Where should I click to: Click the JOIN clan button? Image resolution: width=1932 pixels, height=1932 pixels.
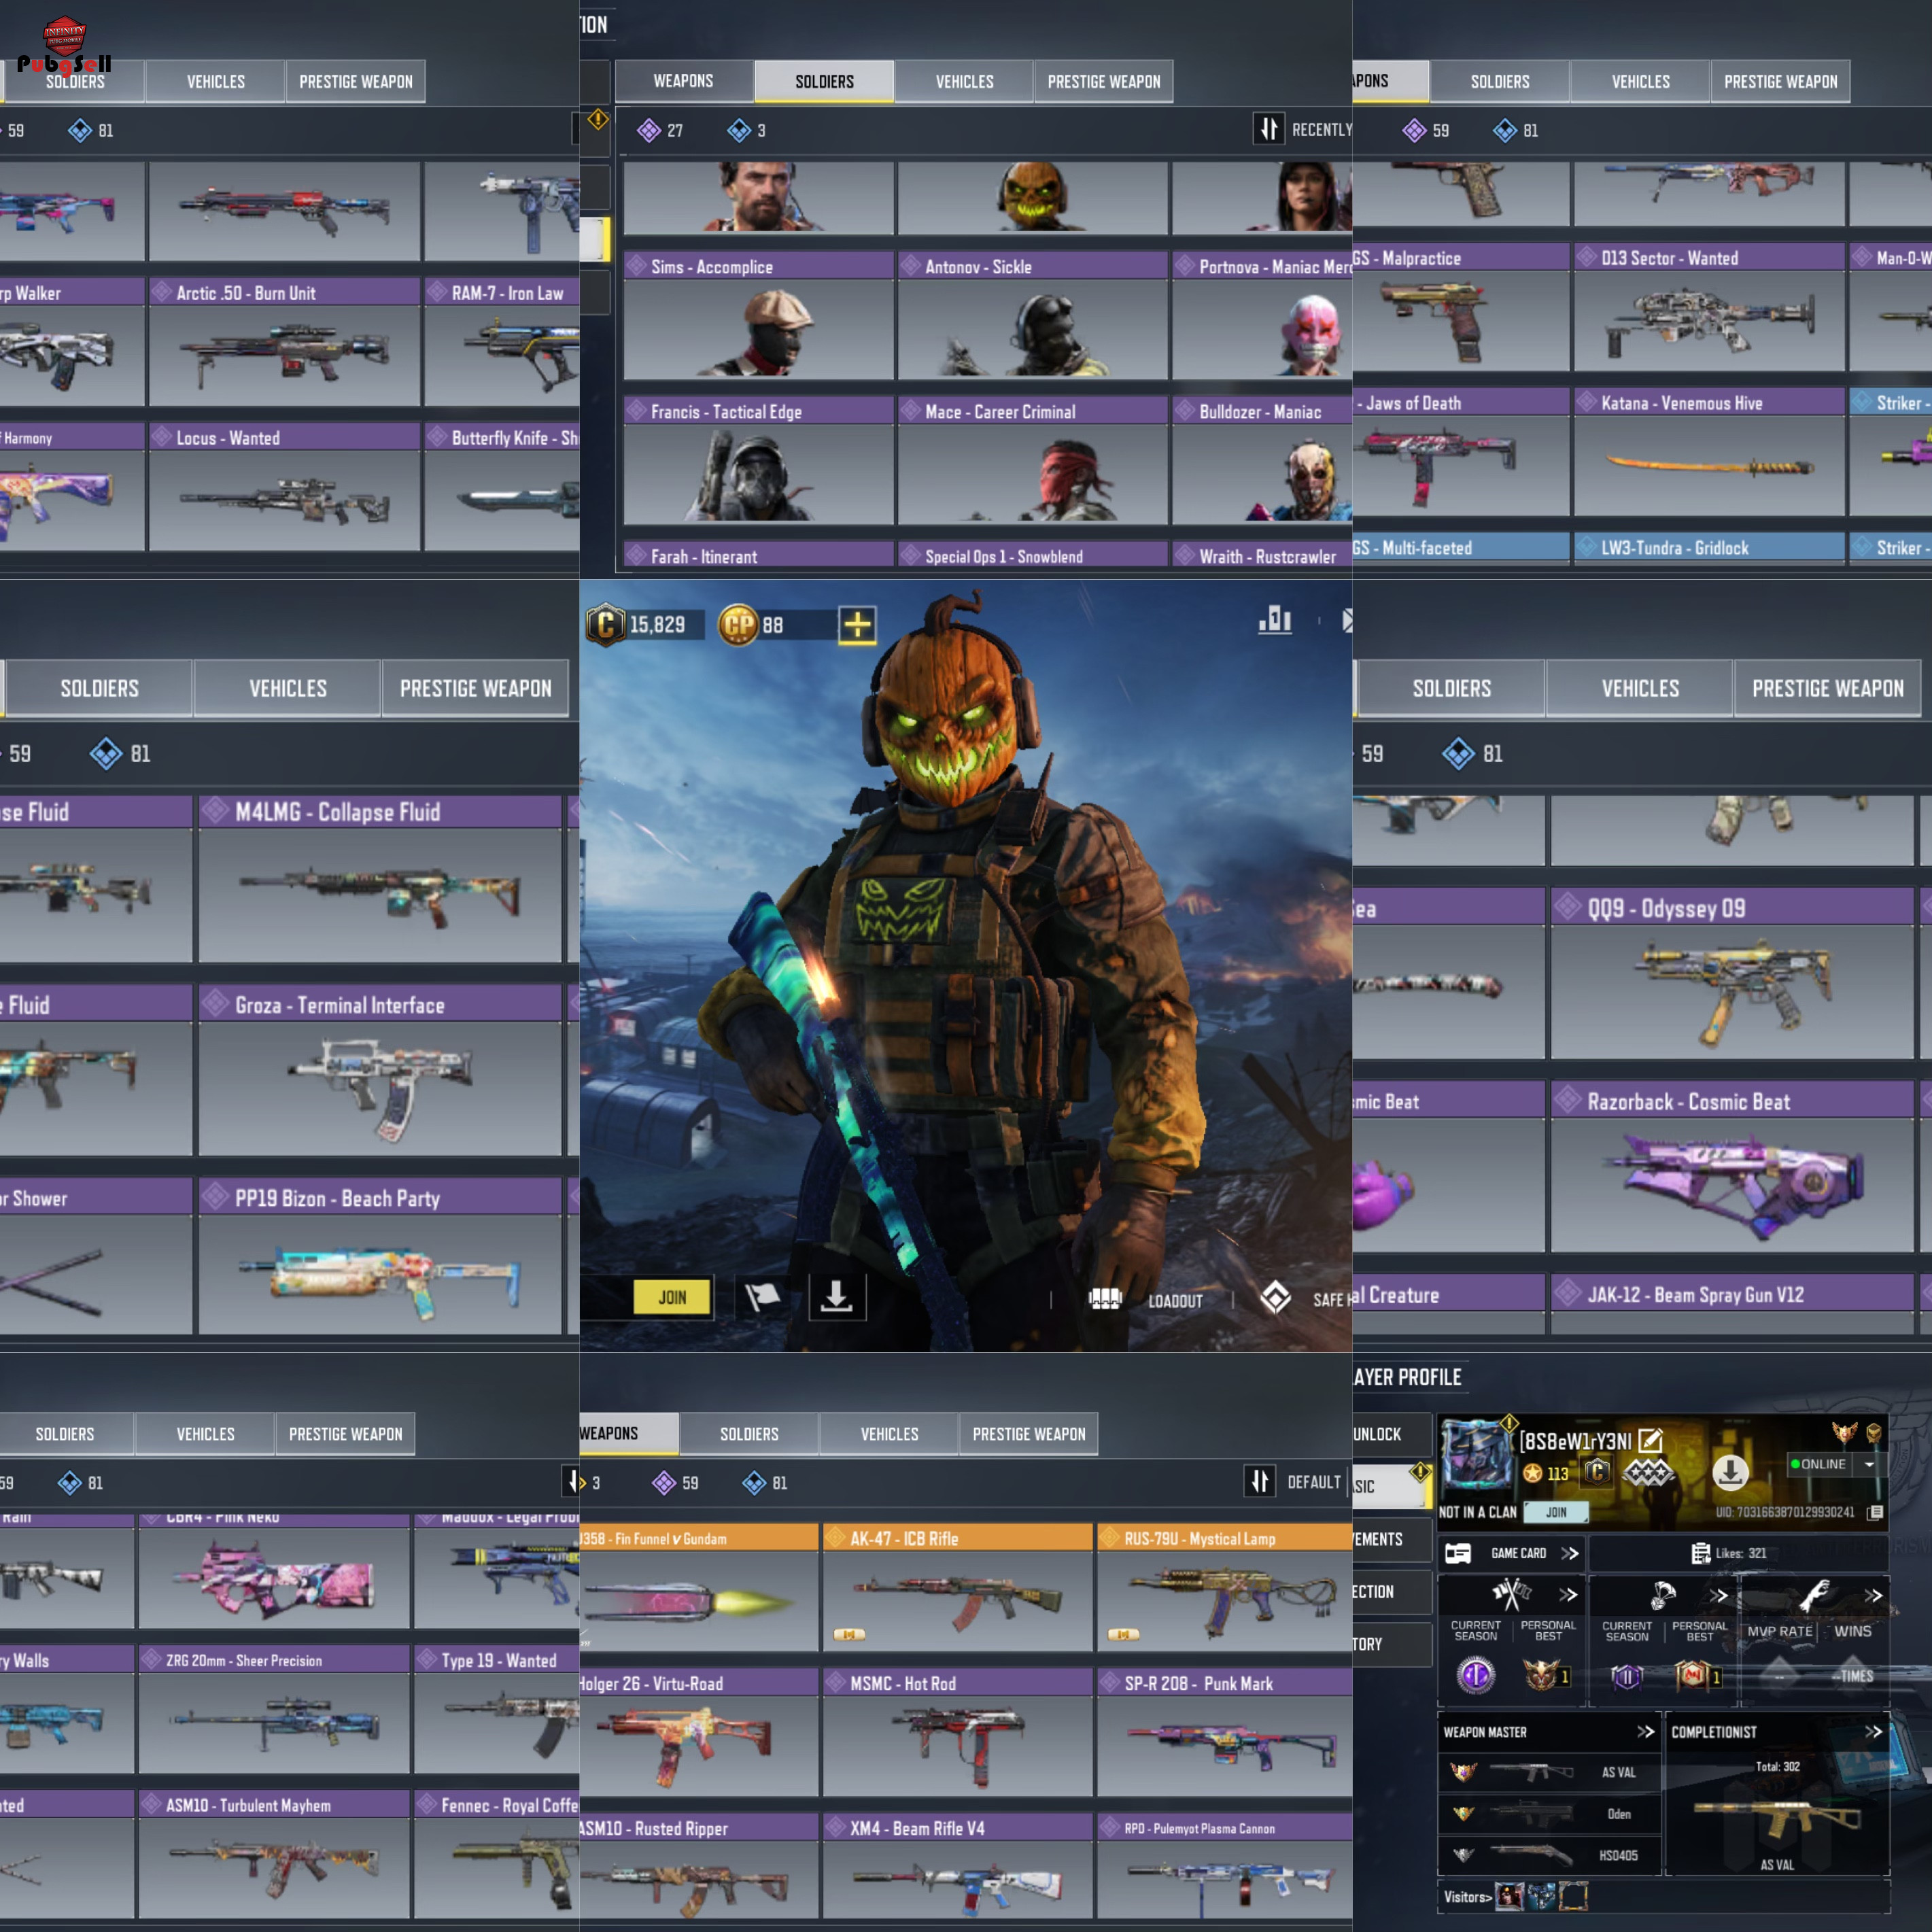pyautogui.click(x=1556, y=1512)
